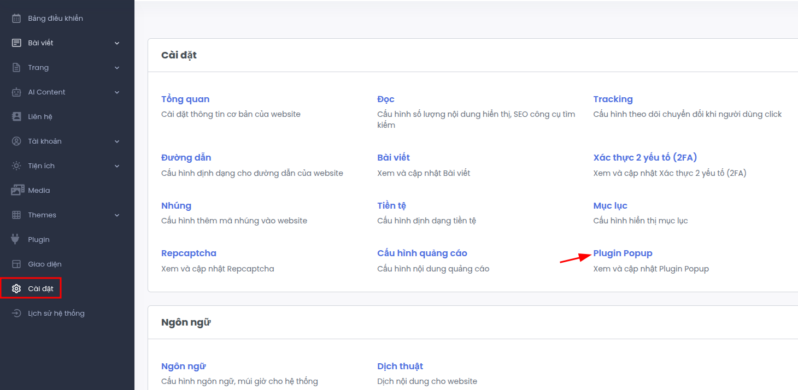Click the Giao diện label in sidebar

45,264
